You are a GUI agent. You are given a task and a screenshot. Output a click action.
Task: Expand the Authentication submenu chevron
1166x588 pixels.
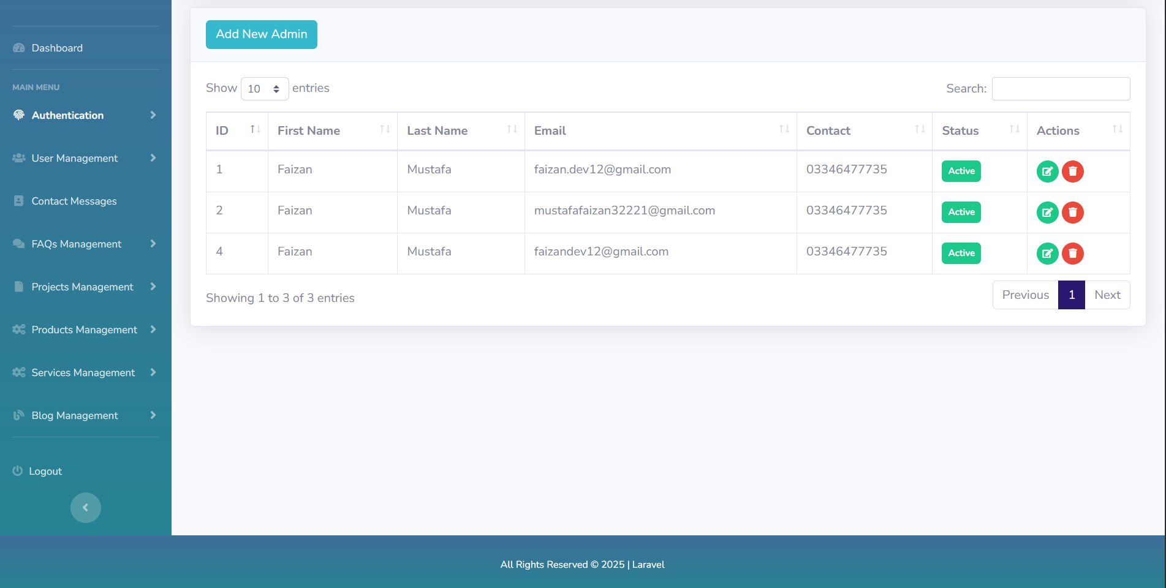pos(153,115)
